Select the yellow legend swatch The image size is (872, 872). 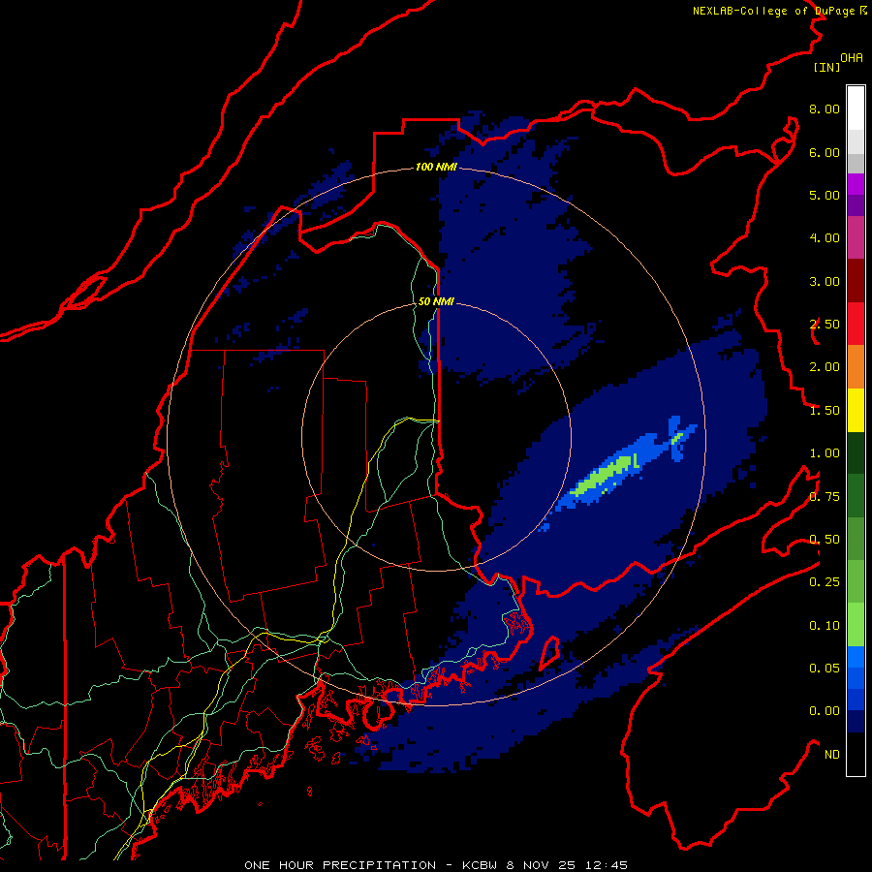[x=856, y=410]
